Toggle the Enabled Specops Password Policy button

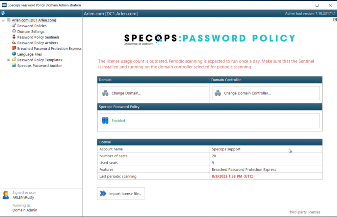[x=210, y=121]
